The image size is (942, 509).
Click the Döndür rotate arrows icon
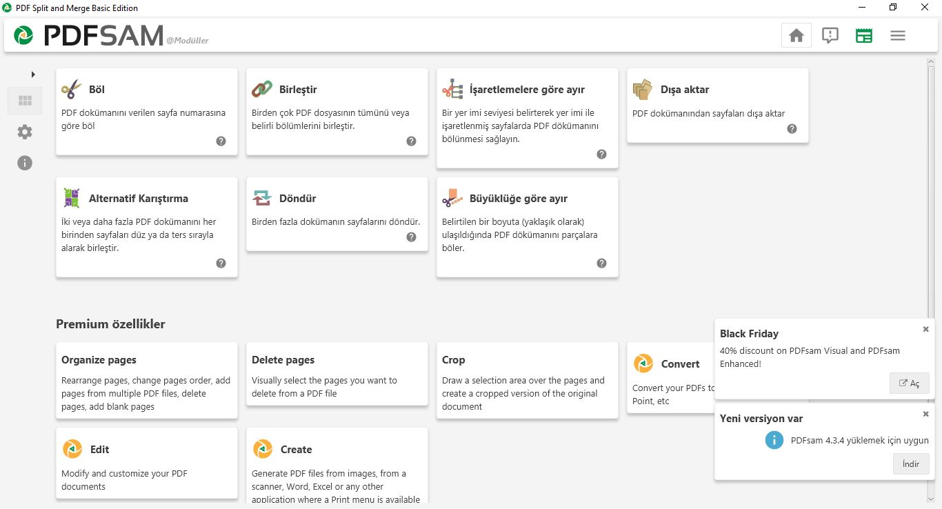(x=262, y=199)
